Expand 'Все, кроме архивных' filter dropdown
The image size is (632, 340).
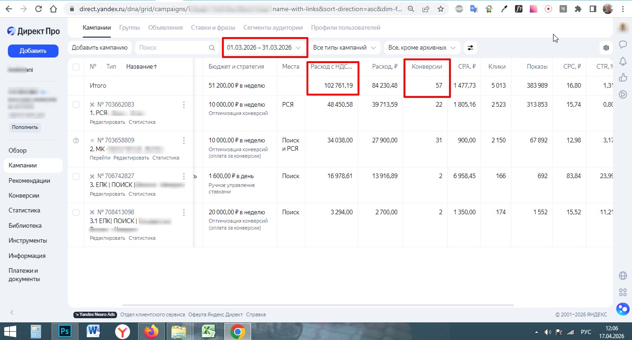coord(422,48)
